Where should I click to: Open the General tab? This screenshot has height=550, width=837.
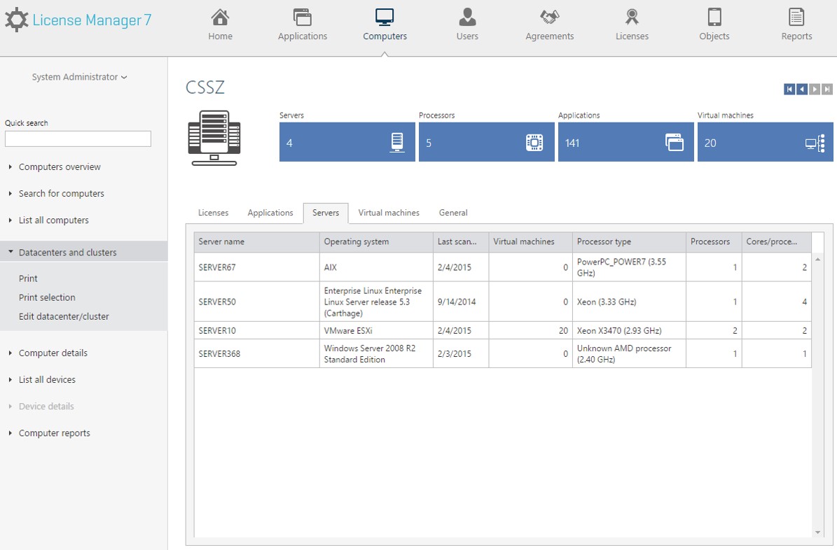[x=452, y=213]
